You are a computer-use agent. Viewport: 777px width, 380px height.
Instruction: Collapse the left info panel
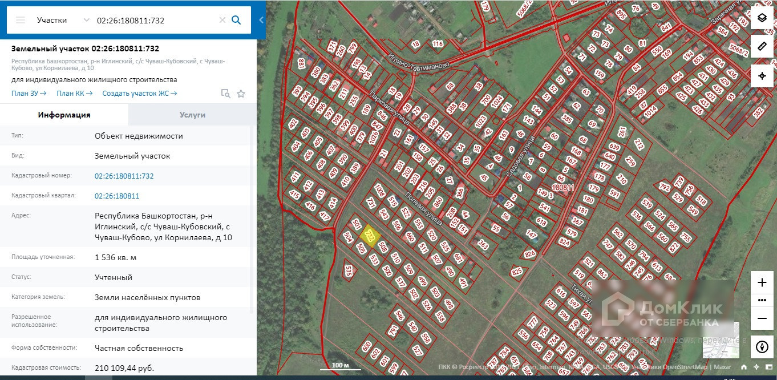click(261, 20)
